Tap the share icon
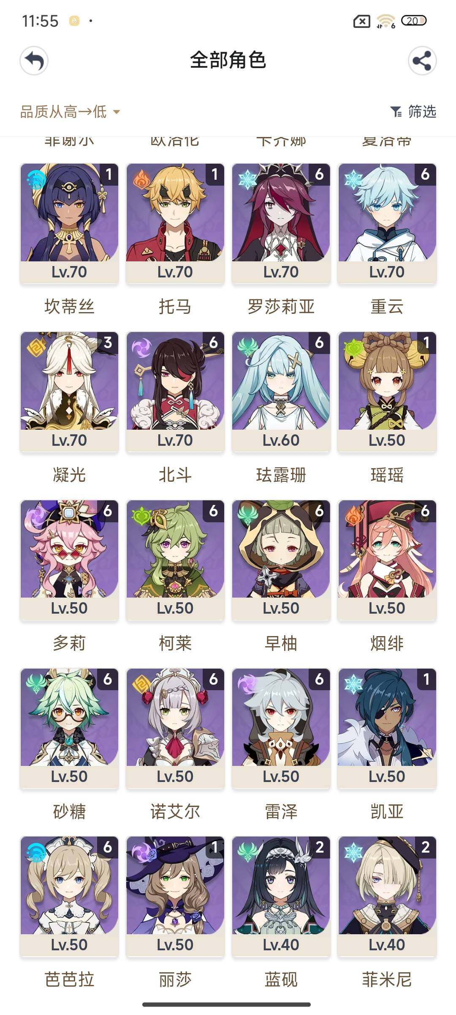The image size is (456, 1015). (422, 61)
